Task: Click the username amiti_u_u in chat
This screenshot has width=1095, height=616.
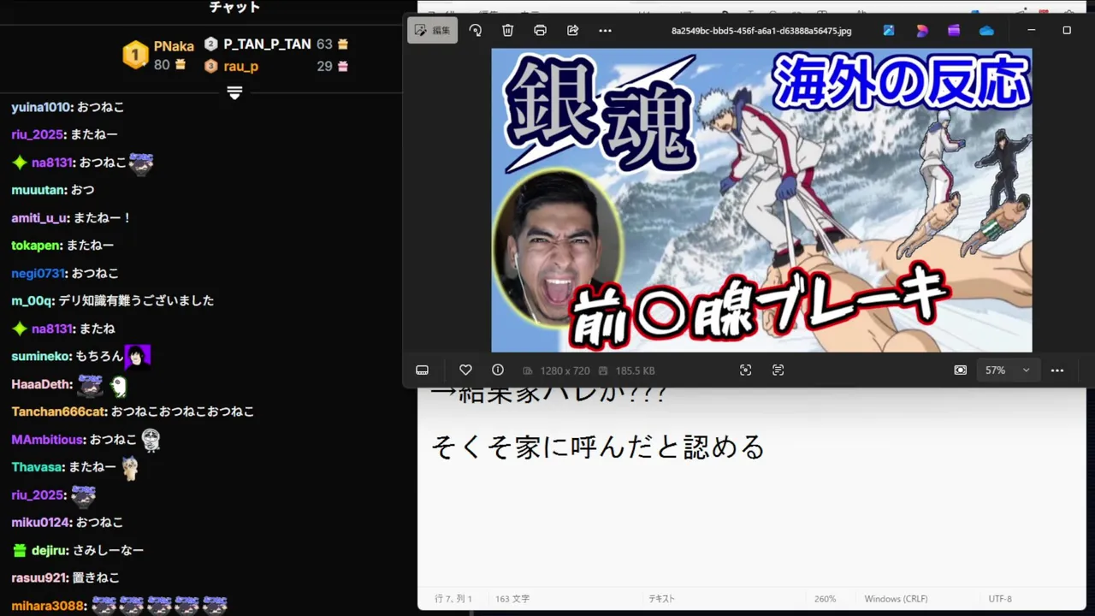Action: click(39, 218)
